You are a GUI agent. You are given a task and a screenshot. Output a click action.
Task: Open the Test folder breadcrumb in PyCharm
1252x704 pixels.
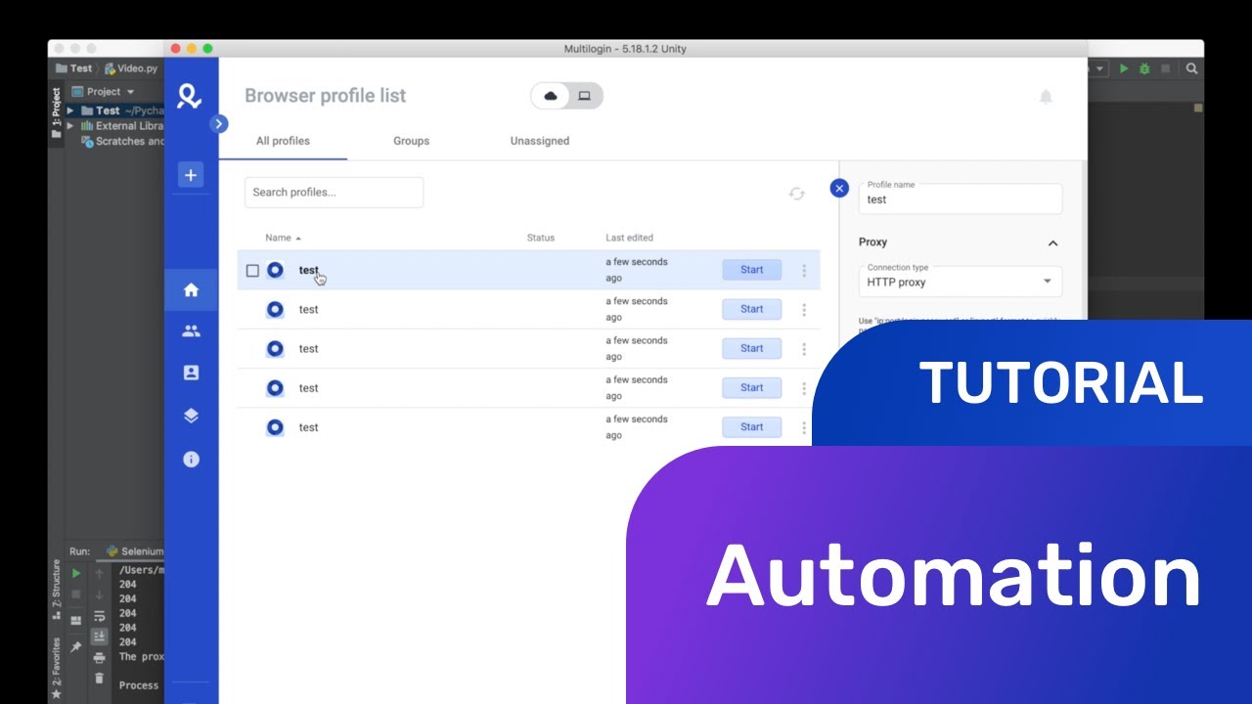(x=73, y=68)
